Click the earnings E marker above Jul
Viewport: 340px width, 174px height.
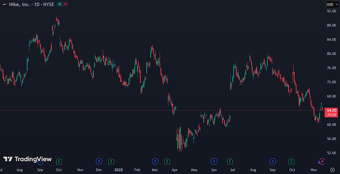230,161
